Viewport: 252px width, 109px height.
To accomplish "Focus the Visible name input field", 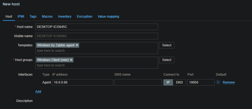I will (97, 36).
